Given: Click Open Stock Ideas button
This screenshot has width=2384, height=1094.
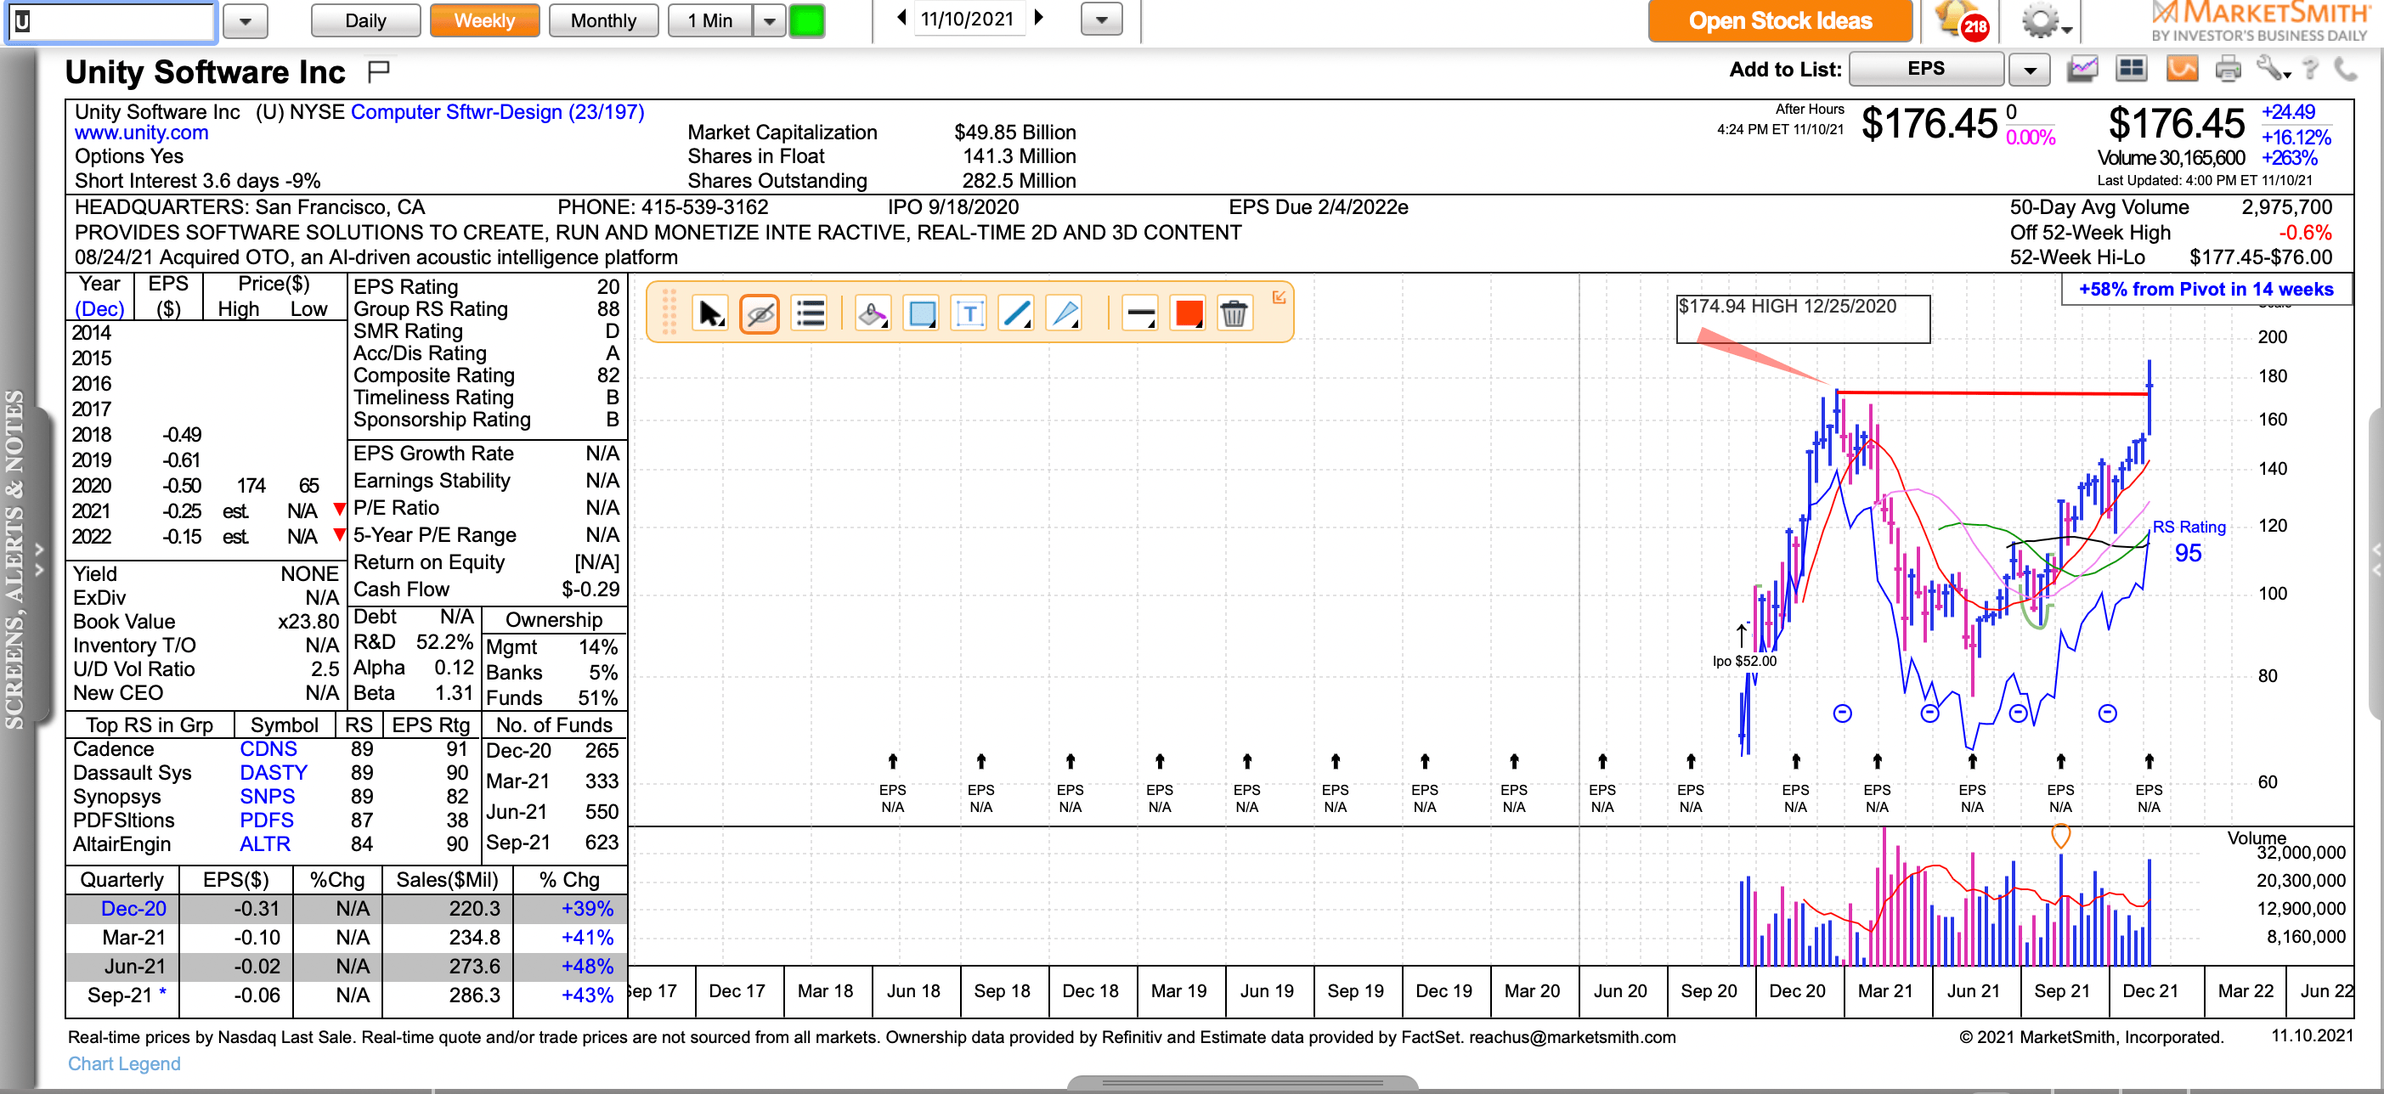Looking at the screenshot, I should [x=1780, y=20].
